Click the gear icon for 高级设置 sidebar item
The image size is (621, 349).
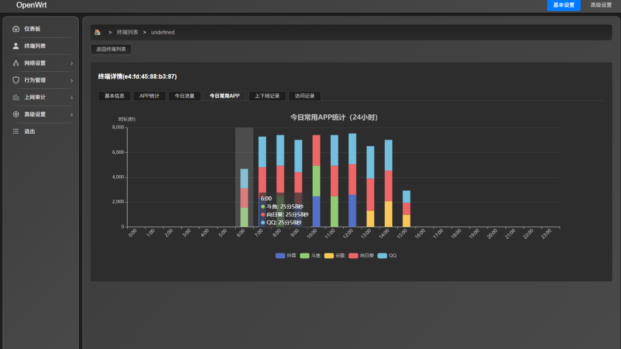16,114
